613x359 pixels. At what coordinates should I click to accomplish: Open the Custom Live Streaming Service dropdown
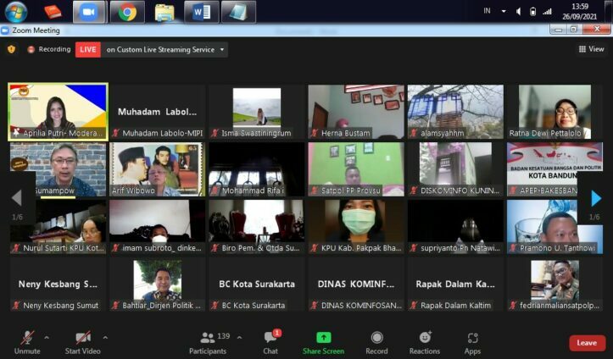tap(164, 50)
